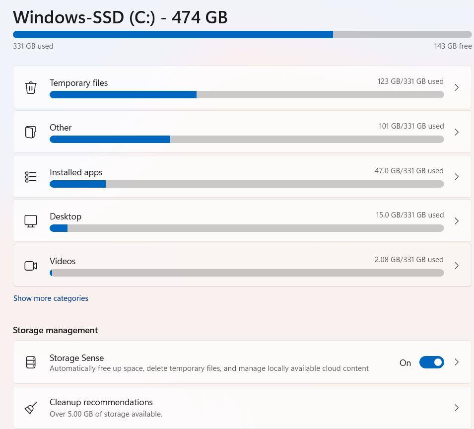Click the Cleanup recommendations broom icon
Viewport: 474px width, 429px height.
click(31, 408)
